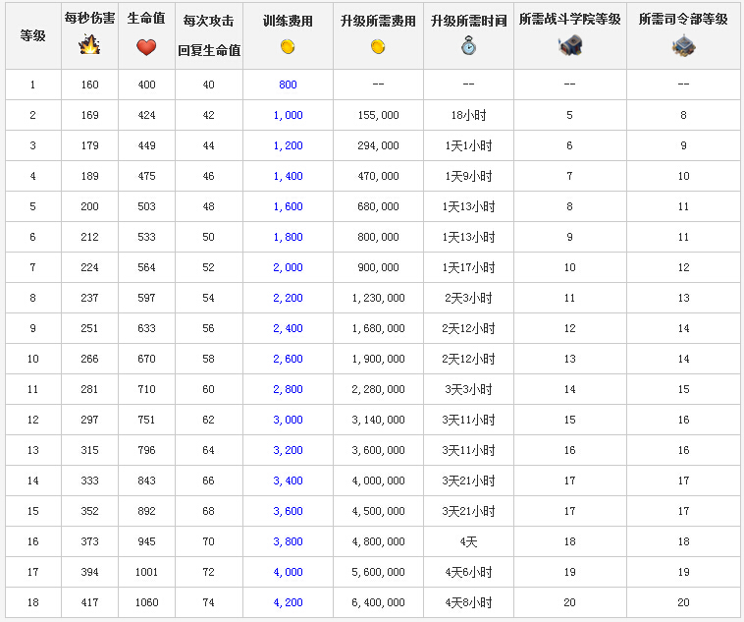The image size is (744, 622).
Task: Click the 1天9小时 upgrade time cell
Action: [468, 176]
